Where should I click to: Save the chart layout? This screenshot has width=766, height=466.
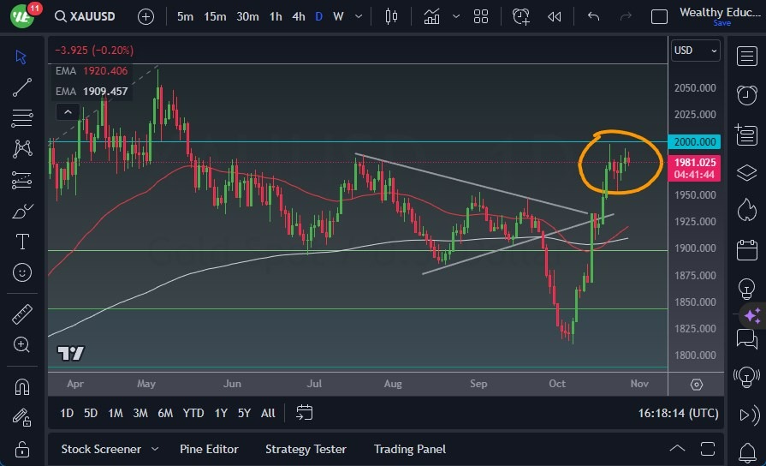(x=722, y=23)
